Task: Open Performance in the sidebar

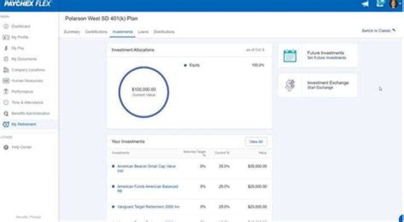Action: 22,92
